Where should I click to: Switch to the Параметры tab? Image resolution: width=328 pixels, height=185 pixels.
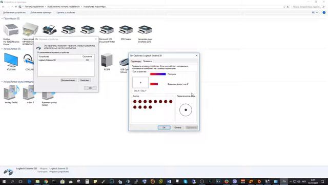pyautogui.click(x=136, y=62)
